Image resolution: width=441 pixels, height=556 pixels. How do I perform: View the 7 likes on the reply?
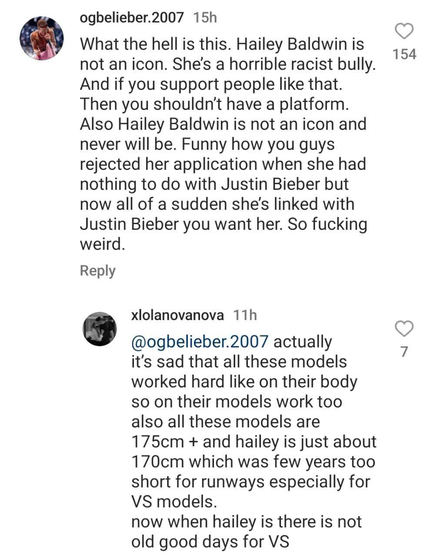pos(404,351)
